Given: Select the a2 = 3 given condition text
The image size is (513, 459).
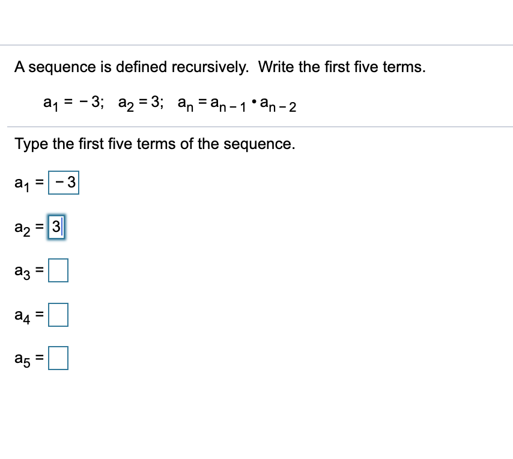Looking at the screenshot, I should 142,103.
